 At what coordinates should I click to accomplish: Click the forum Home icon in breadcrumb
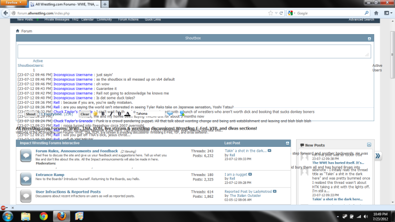point(18,31)
